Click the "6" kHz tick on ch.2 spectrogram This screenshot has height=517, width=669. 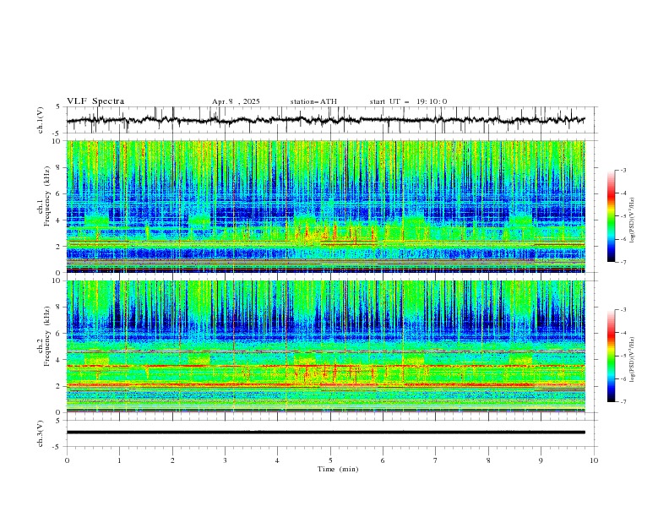tap(59, 334)
